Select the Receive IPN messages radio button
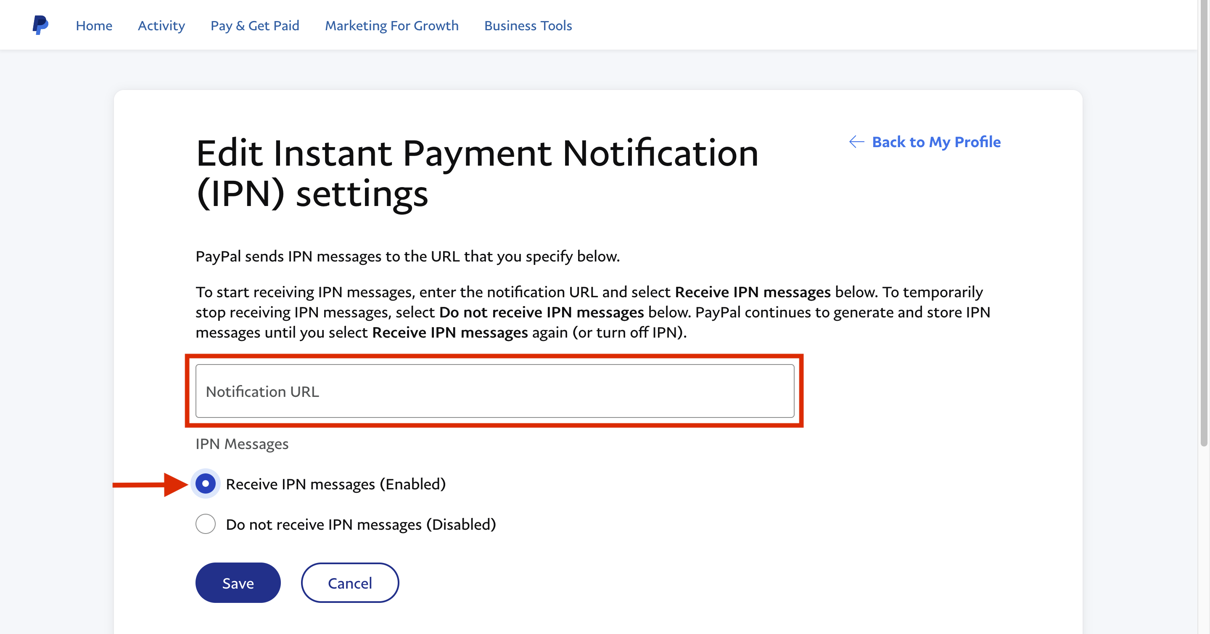 205,484
